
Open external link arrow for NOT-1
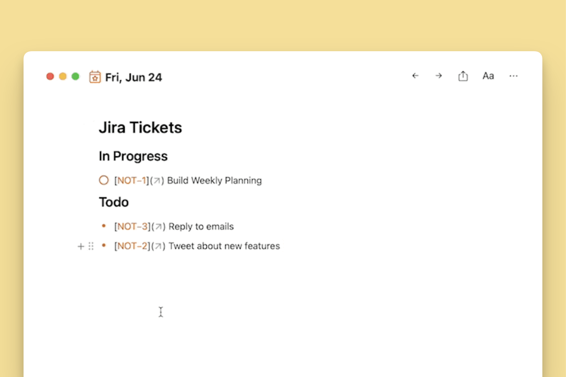pyautogui.click(x=157, y=181)
